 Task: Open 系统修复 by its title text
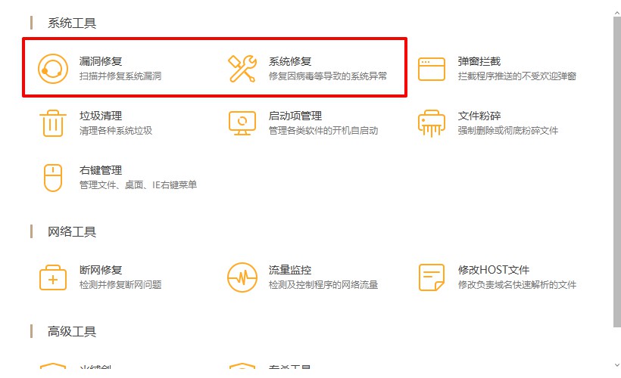290,62
